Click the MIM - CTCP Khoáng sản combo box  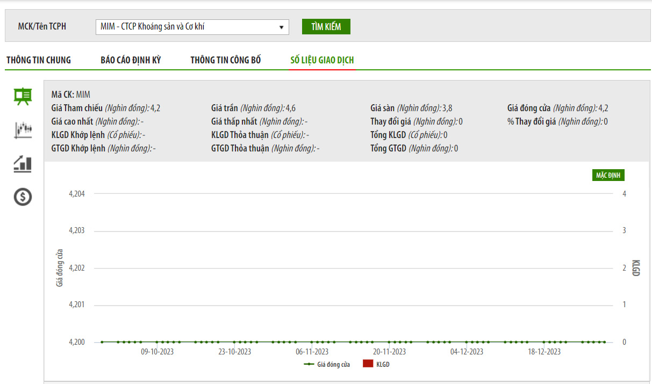tap(188, 27)
